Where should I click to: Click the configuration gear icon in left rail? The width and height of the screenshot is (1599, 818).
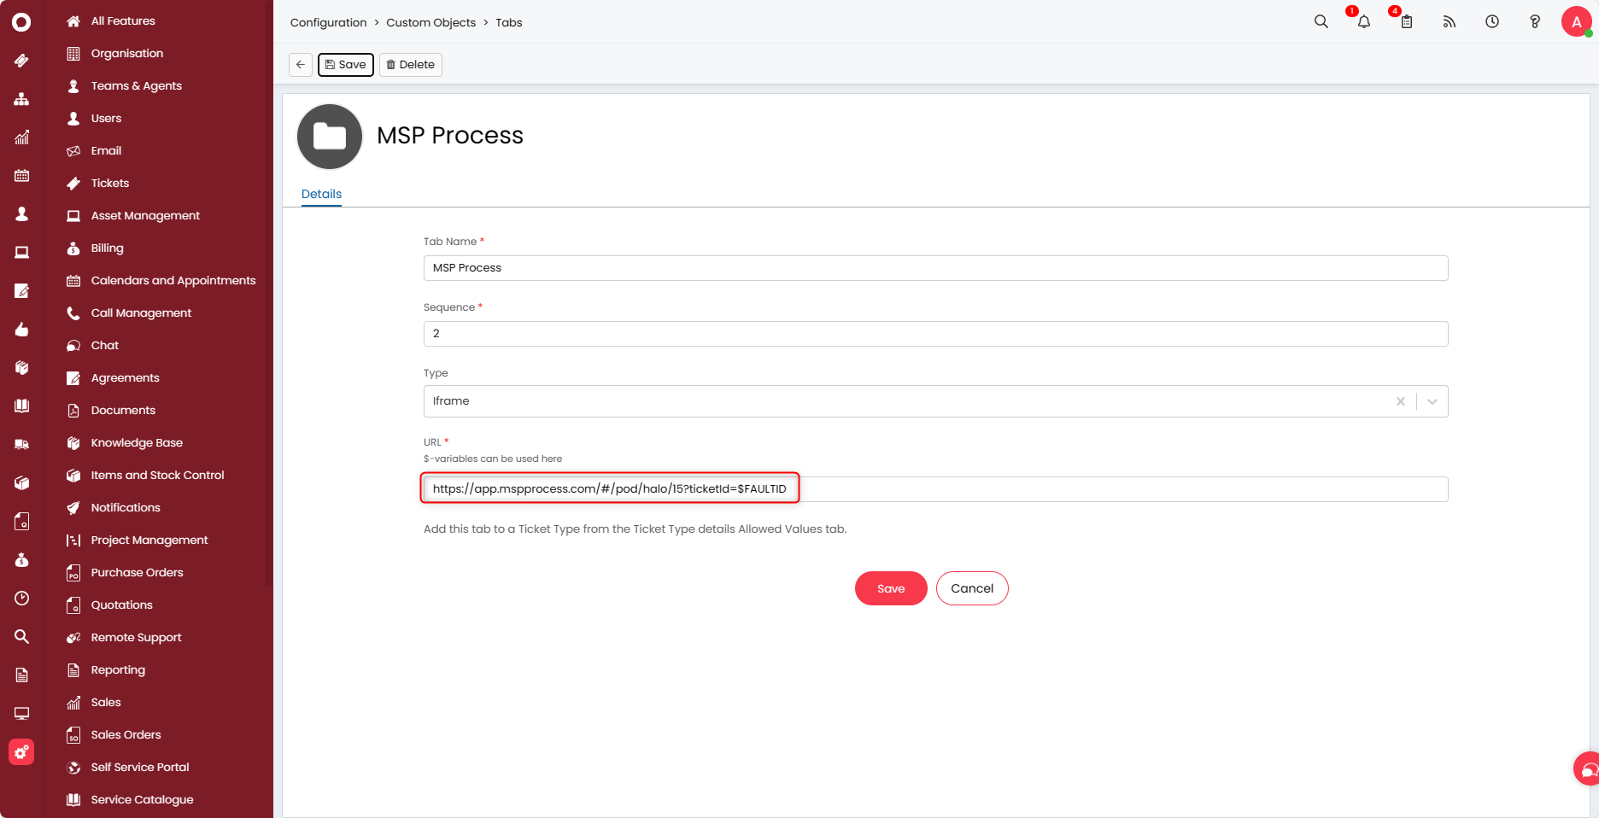(21, 752)
